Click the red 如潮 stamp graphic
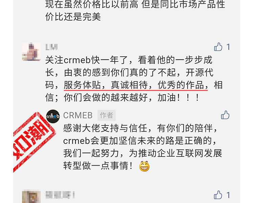Screen dimensions: 254x203 33,142
